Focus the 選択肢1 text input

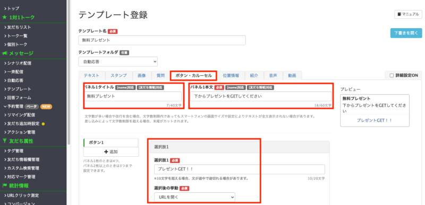240,170
